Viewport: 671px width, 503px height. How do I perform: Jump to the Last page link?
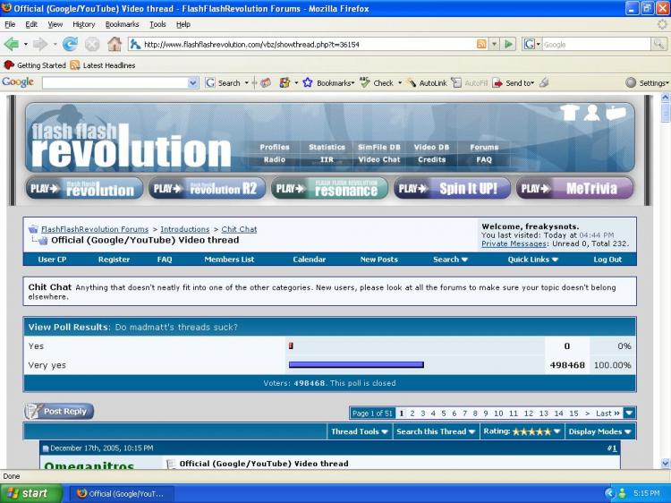[607, 413]
